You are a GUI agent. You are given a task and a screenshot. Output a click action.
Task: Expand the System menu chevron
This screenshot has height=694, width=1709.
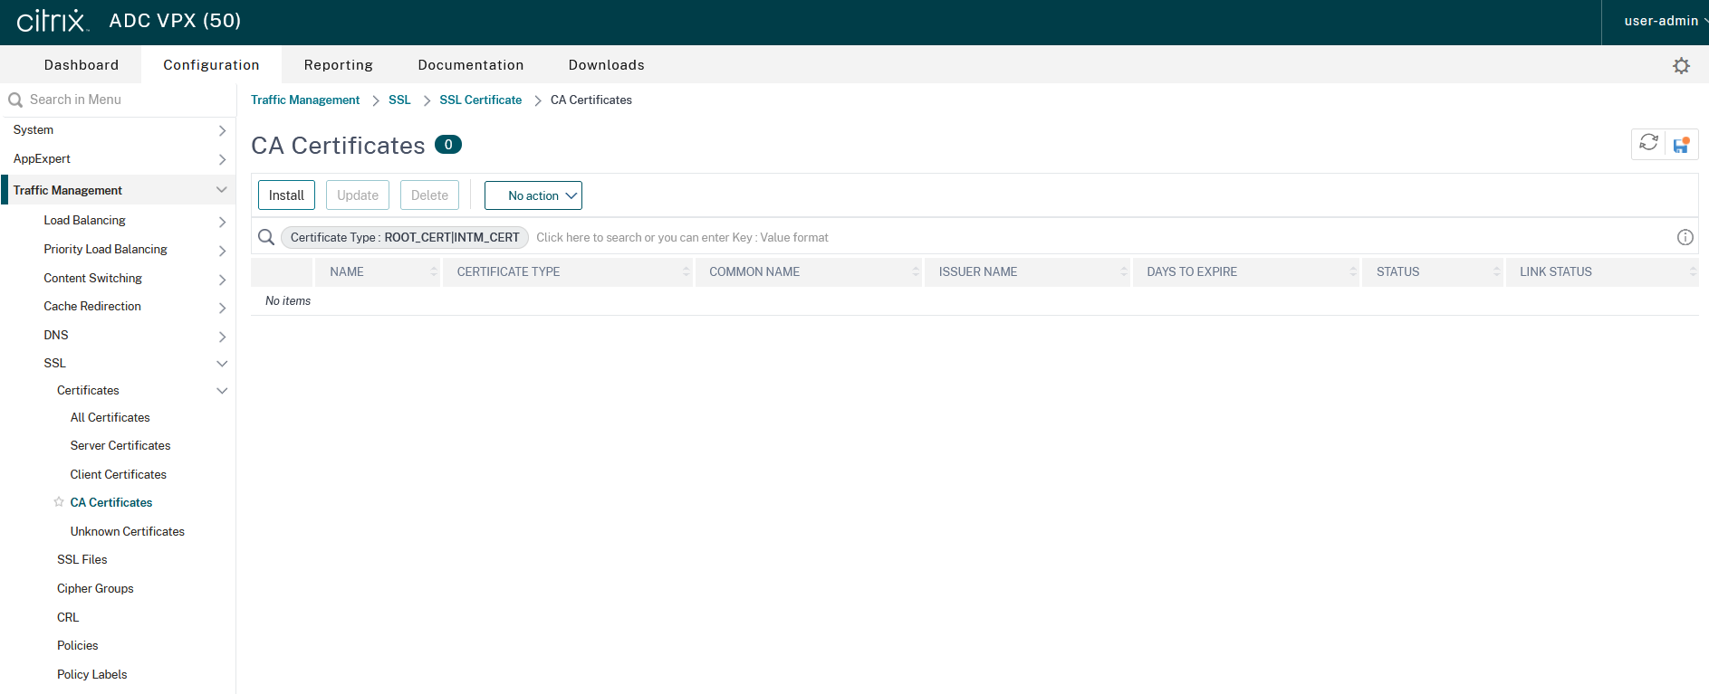[x=222, y=130]
